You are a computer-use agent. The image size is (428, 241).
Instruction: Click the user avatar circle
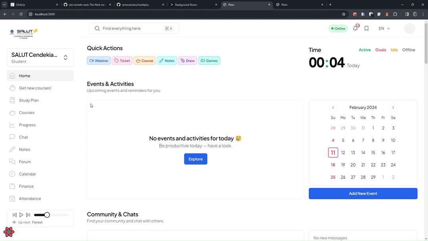coord(409,29)
